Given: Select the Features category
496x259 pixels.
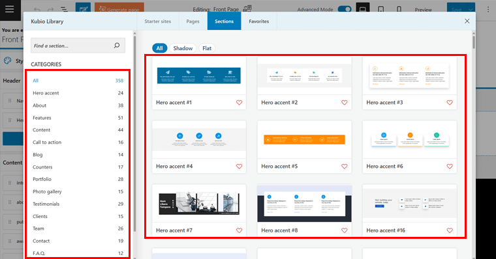Looking at the screenshot, I should (78, 118).
